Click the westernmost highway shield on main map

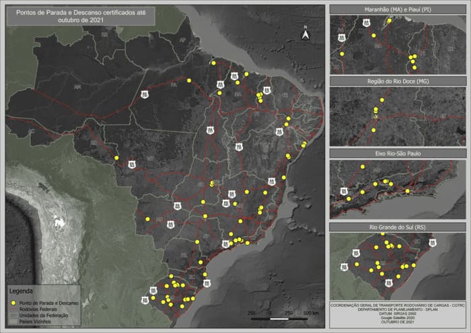point(131,163)
